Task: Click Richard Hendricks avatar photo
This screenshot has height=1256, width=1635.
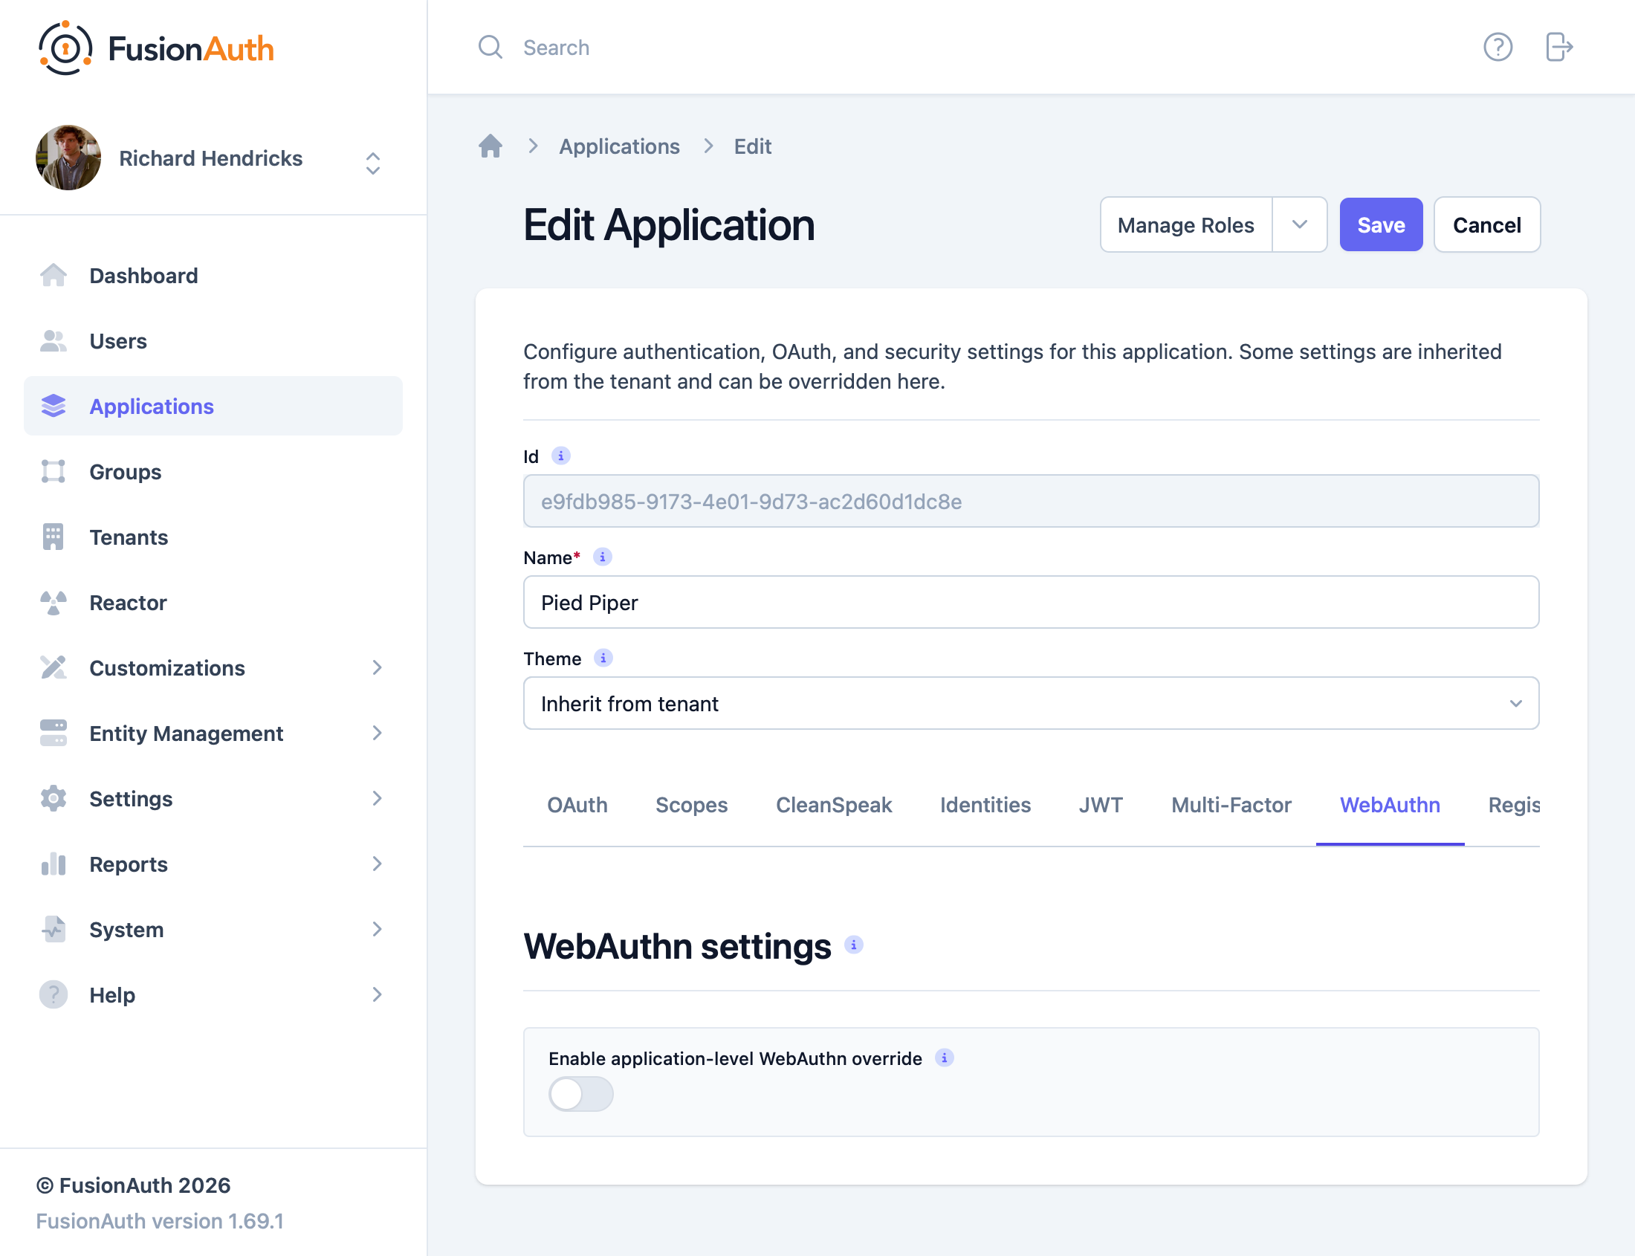Action: 68,158
